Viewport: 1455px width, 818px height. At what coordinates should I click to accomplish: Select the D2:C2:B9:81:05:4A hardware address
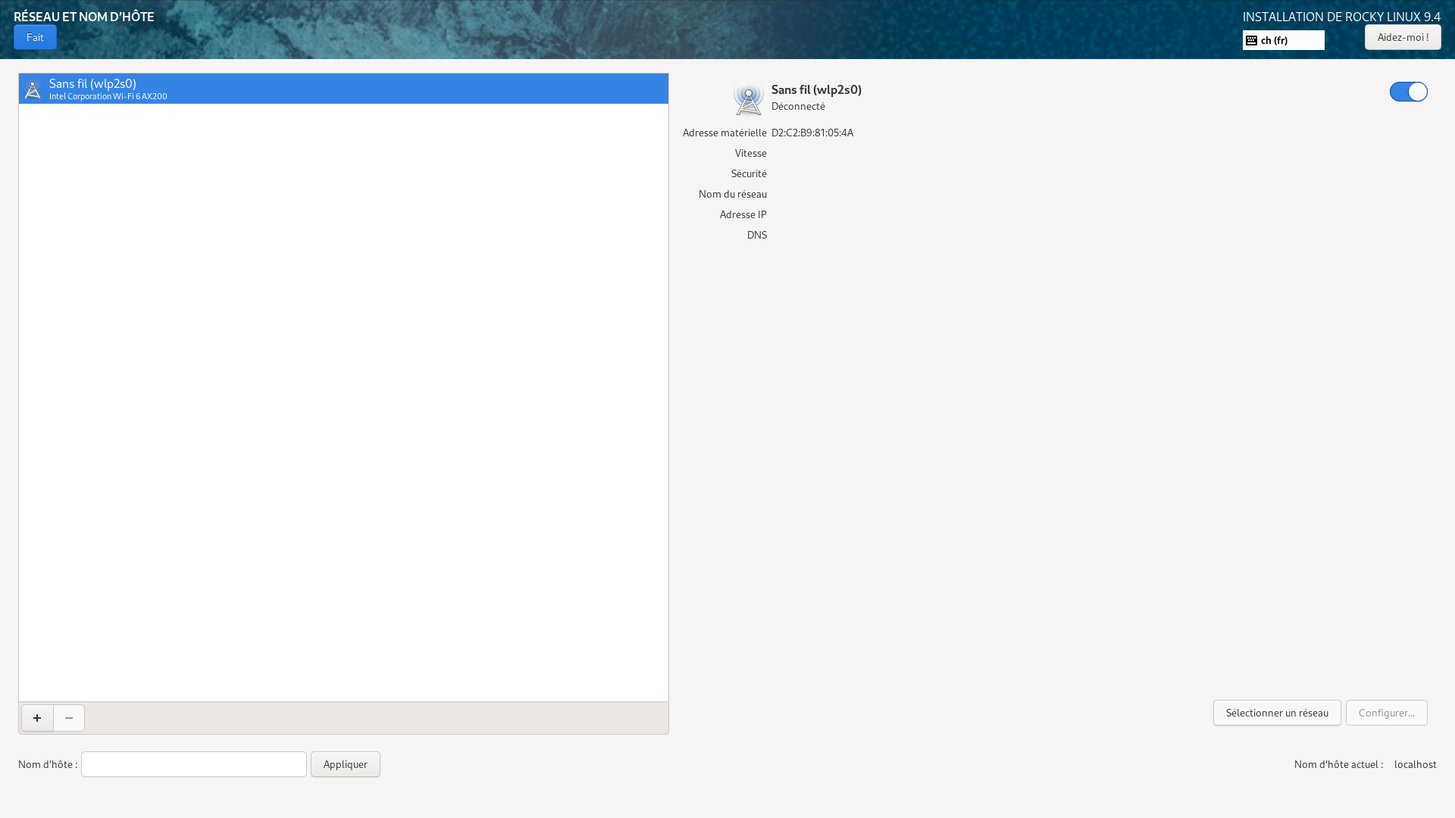[x=812, y=133]
